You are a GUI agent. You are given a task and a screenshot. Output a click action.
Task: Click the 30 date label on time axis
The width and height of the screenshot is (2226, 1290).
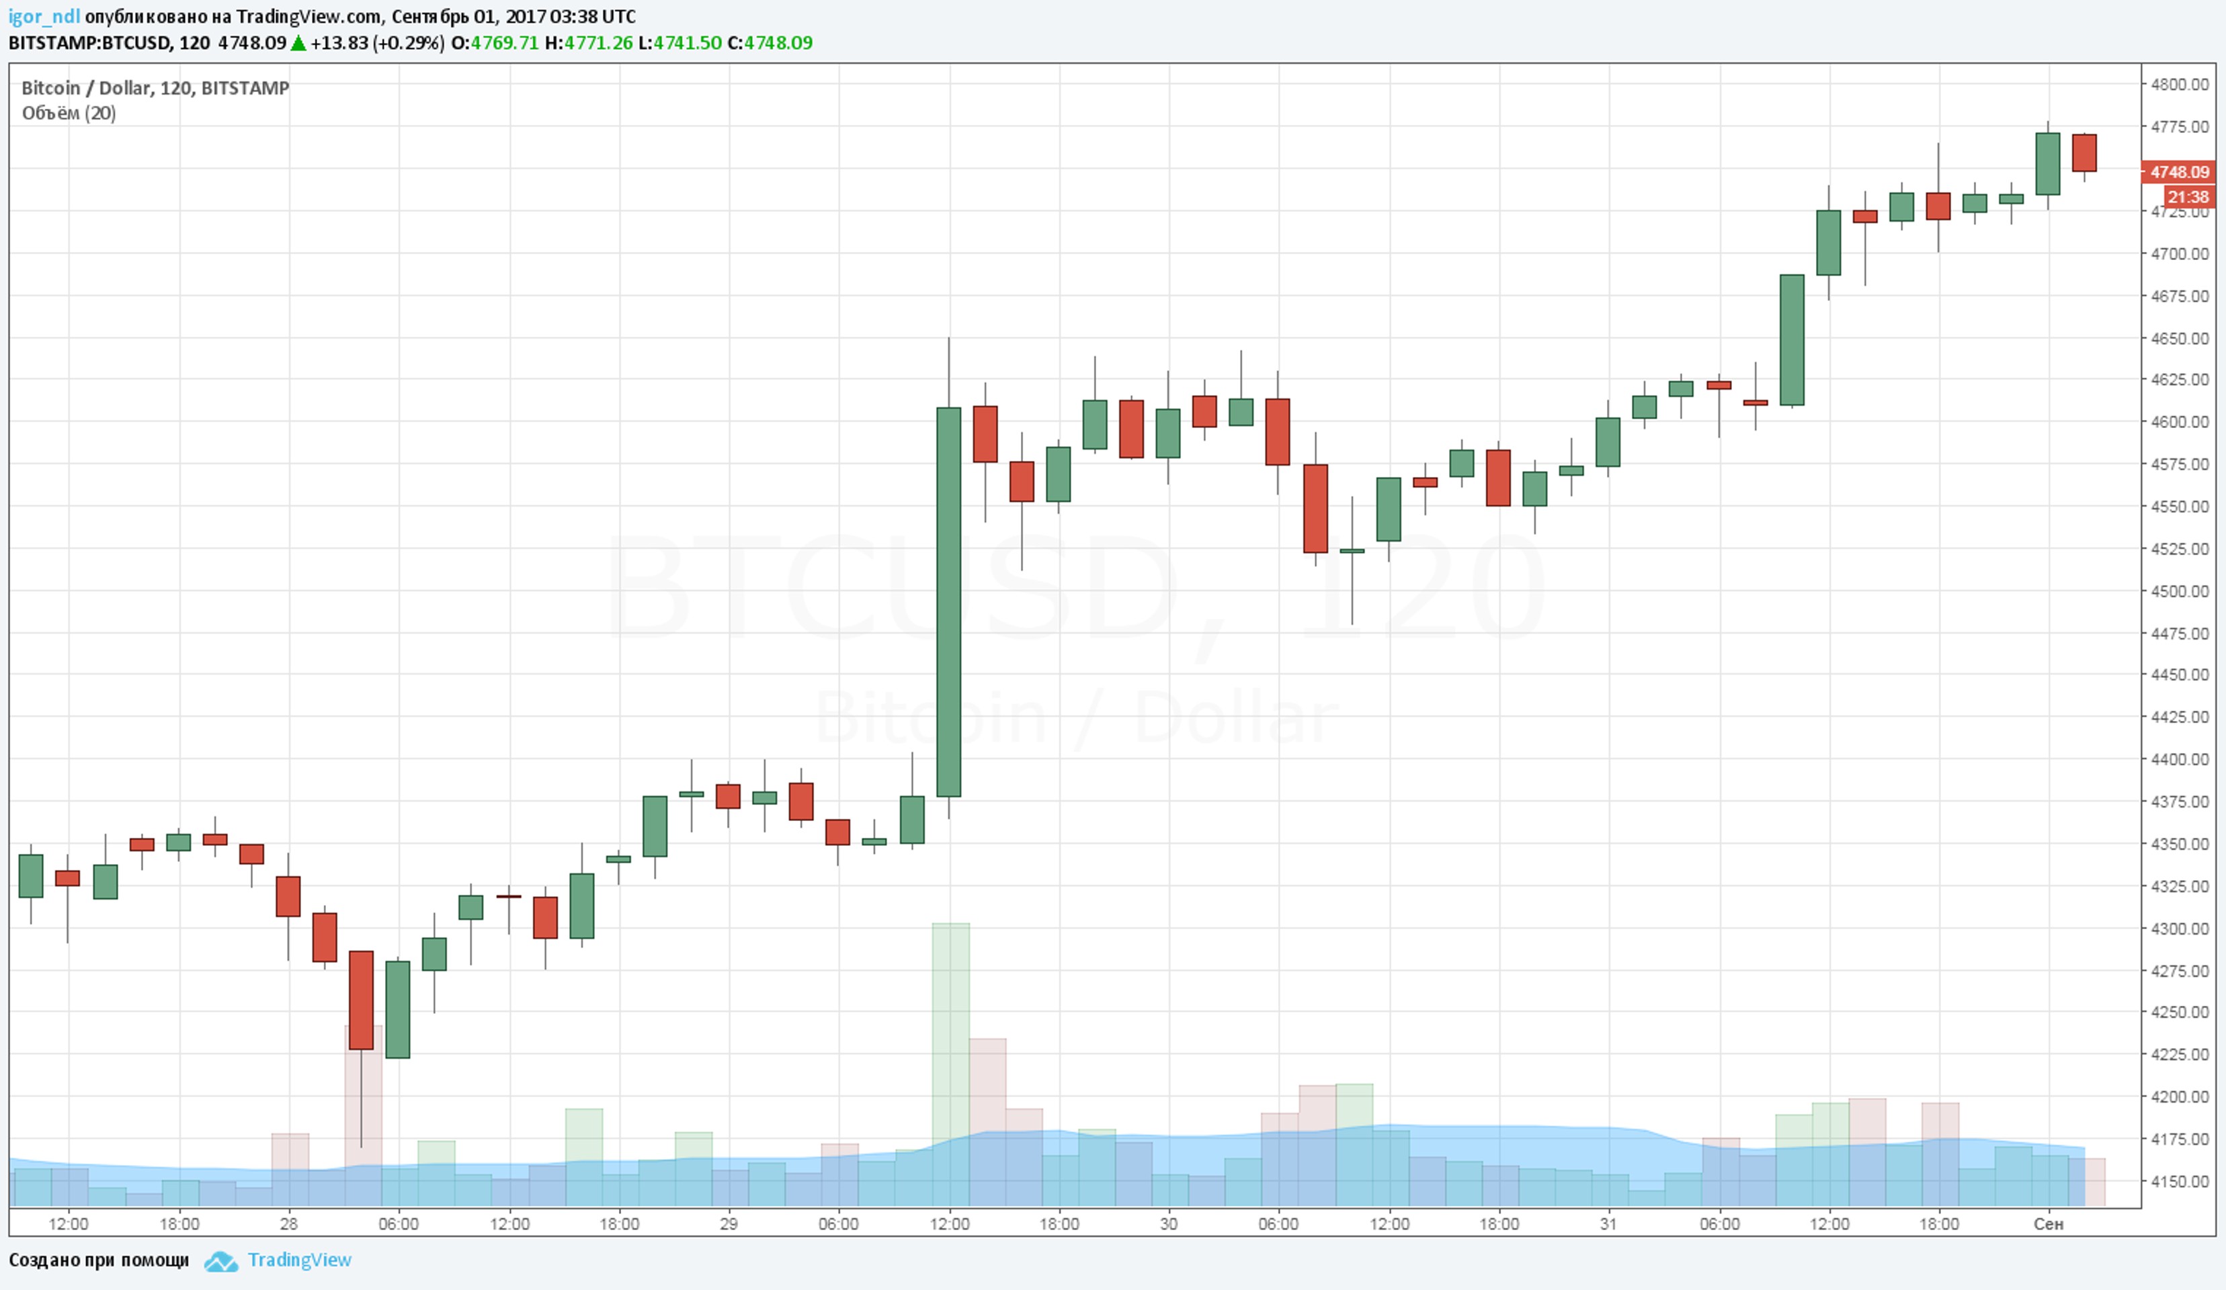click(x=1169, y=1223)
